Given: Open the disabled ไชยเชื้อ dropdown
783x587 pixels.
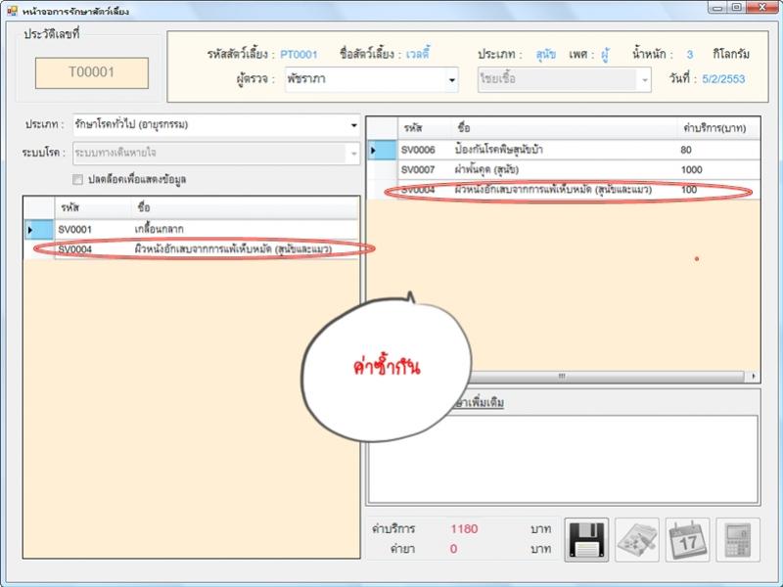Looking at the screenshot, I should 565,79.
